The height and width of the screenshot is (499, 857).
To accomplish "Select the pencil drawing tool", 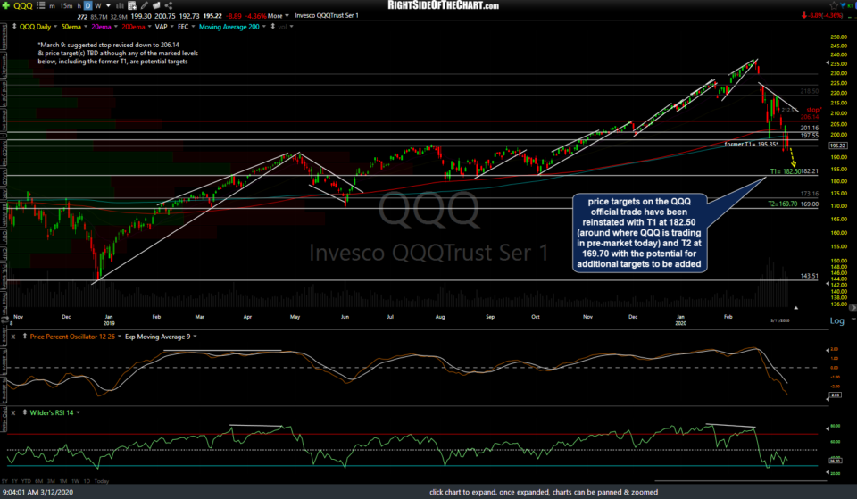I will [145, 5].
